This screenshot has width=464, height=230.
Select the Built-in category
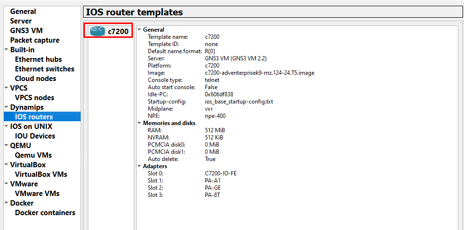[22, 50]
